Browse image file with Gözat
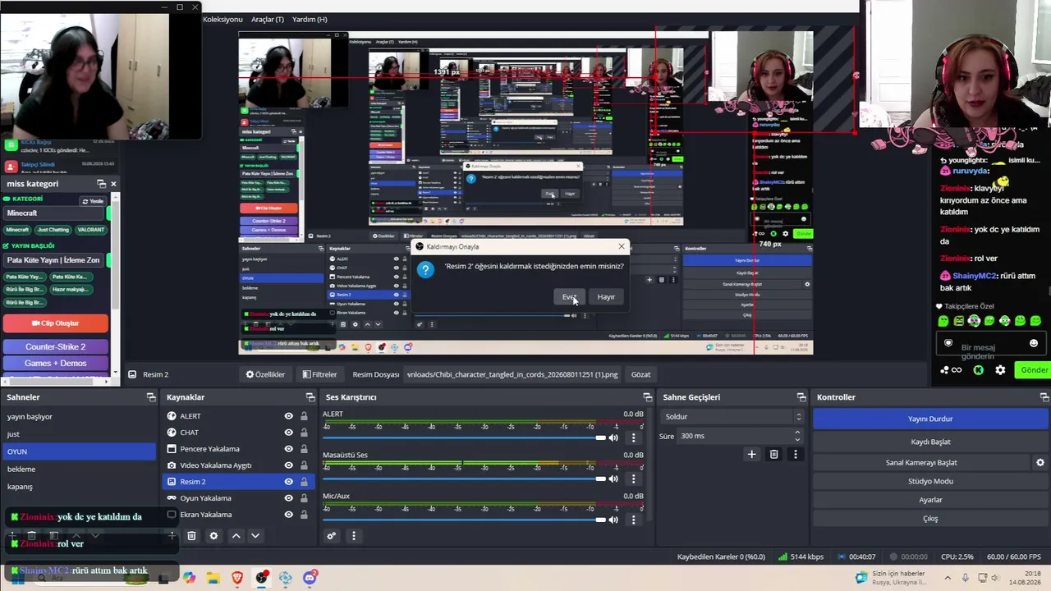This screenshot has width=1051, height=591. click(x=640, y=374)
